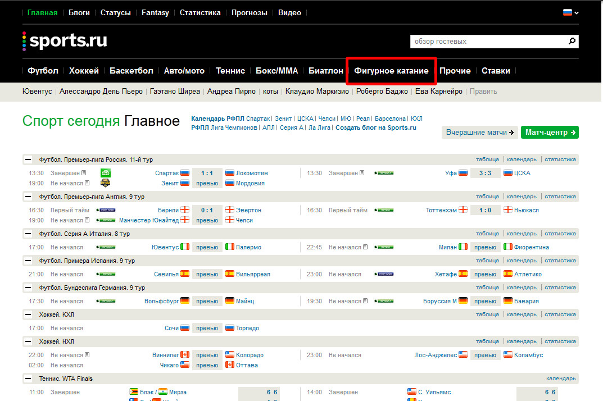Collapse the Serie A Italy section
Screen dimensions: 603x401
[x=28, y=234]
